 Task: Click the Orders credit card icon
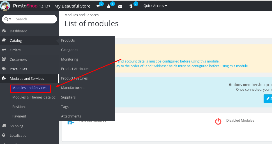point(4,50)
